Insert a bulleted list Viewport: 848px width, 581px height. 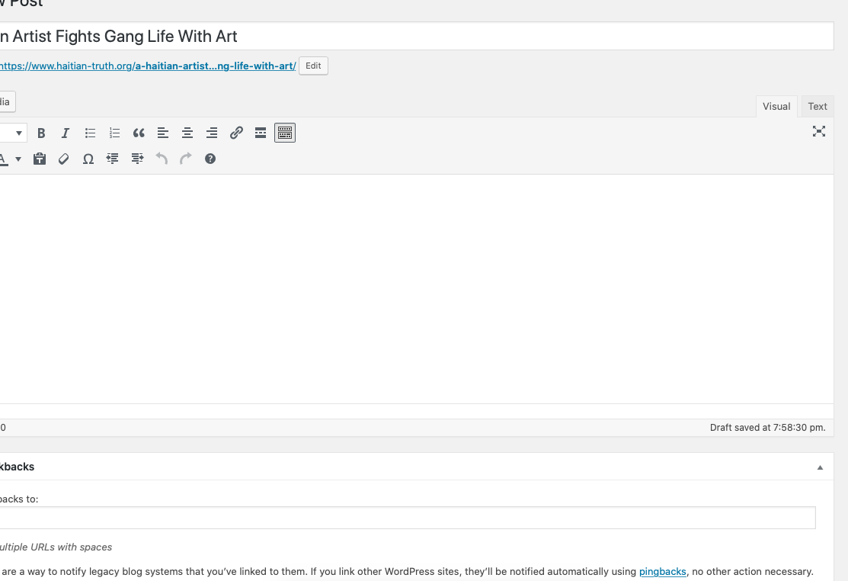click(x=90, y=133)
